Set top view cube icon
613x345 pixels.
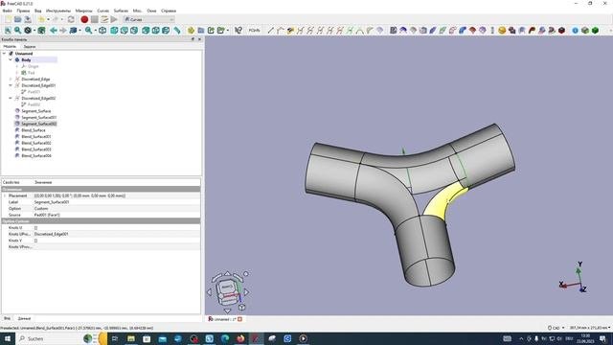pyautogui.click(x=124, y=30)
